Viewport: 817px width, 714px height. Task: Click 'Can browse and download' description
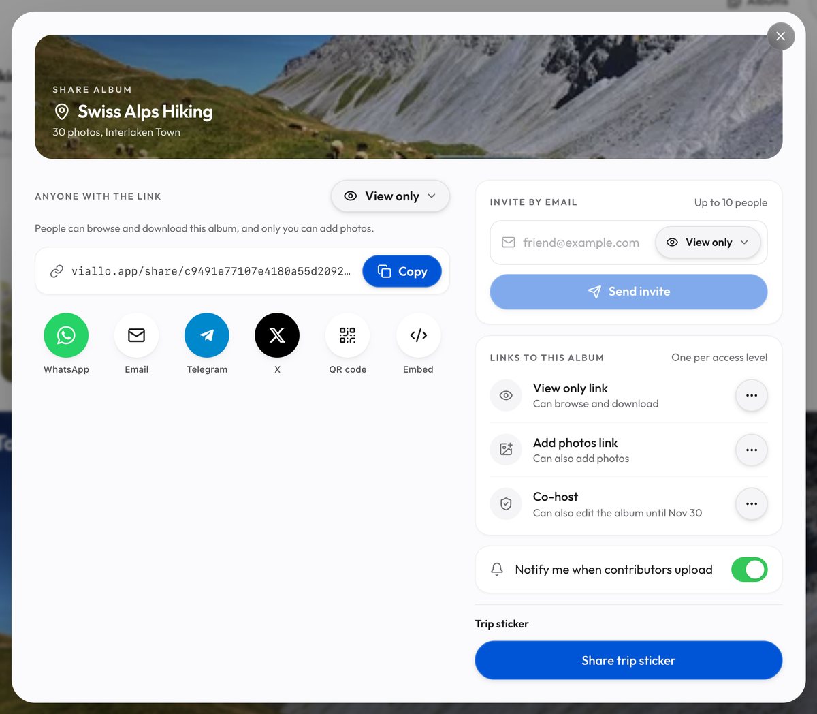(x=596, y=404)
